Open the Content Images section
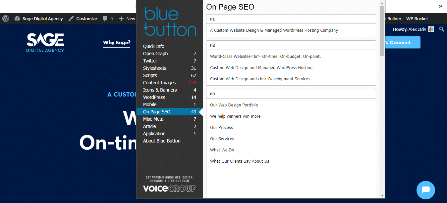447x203 pixels. coord(170,83)
